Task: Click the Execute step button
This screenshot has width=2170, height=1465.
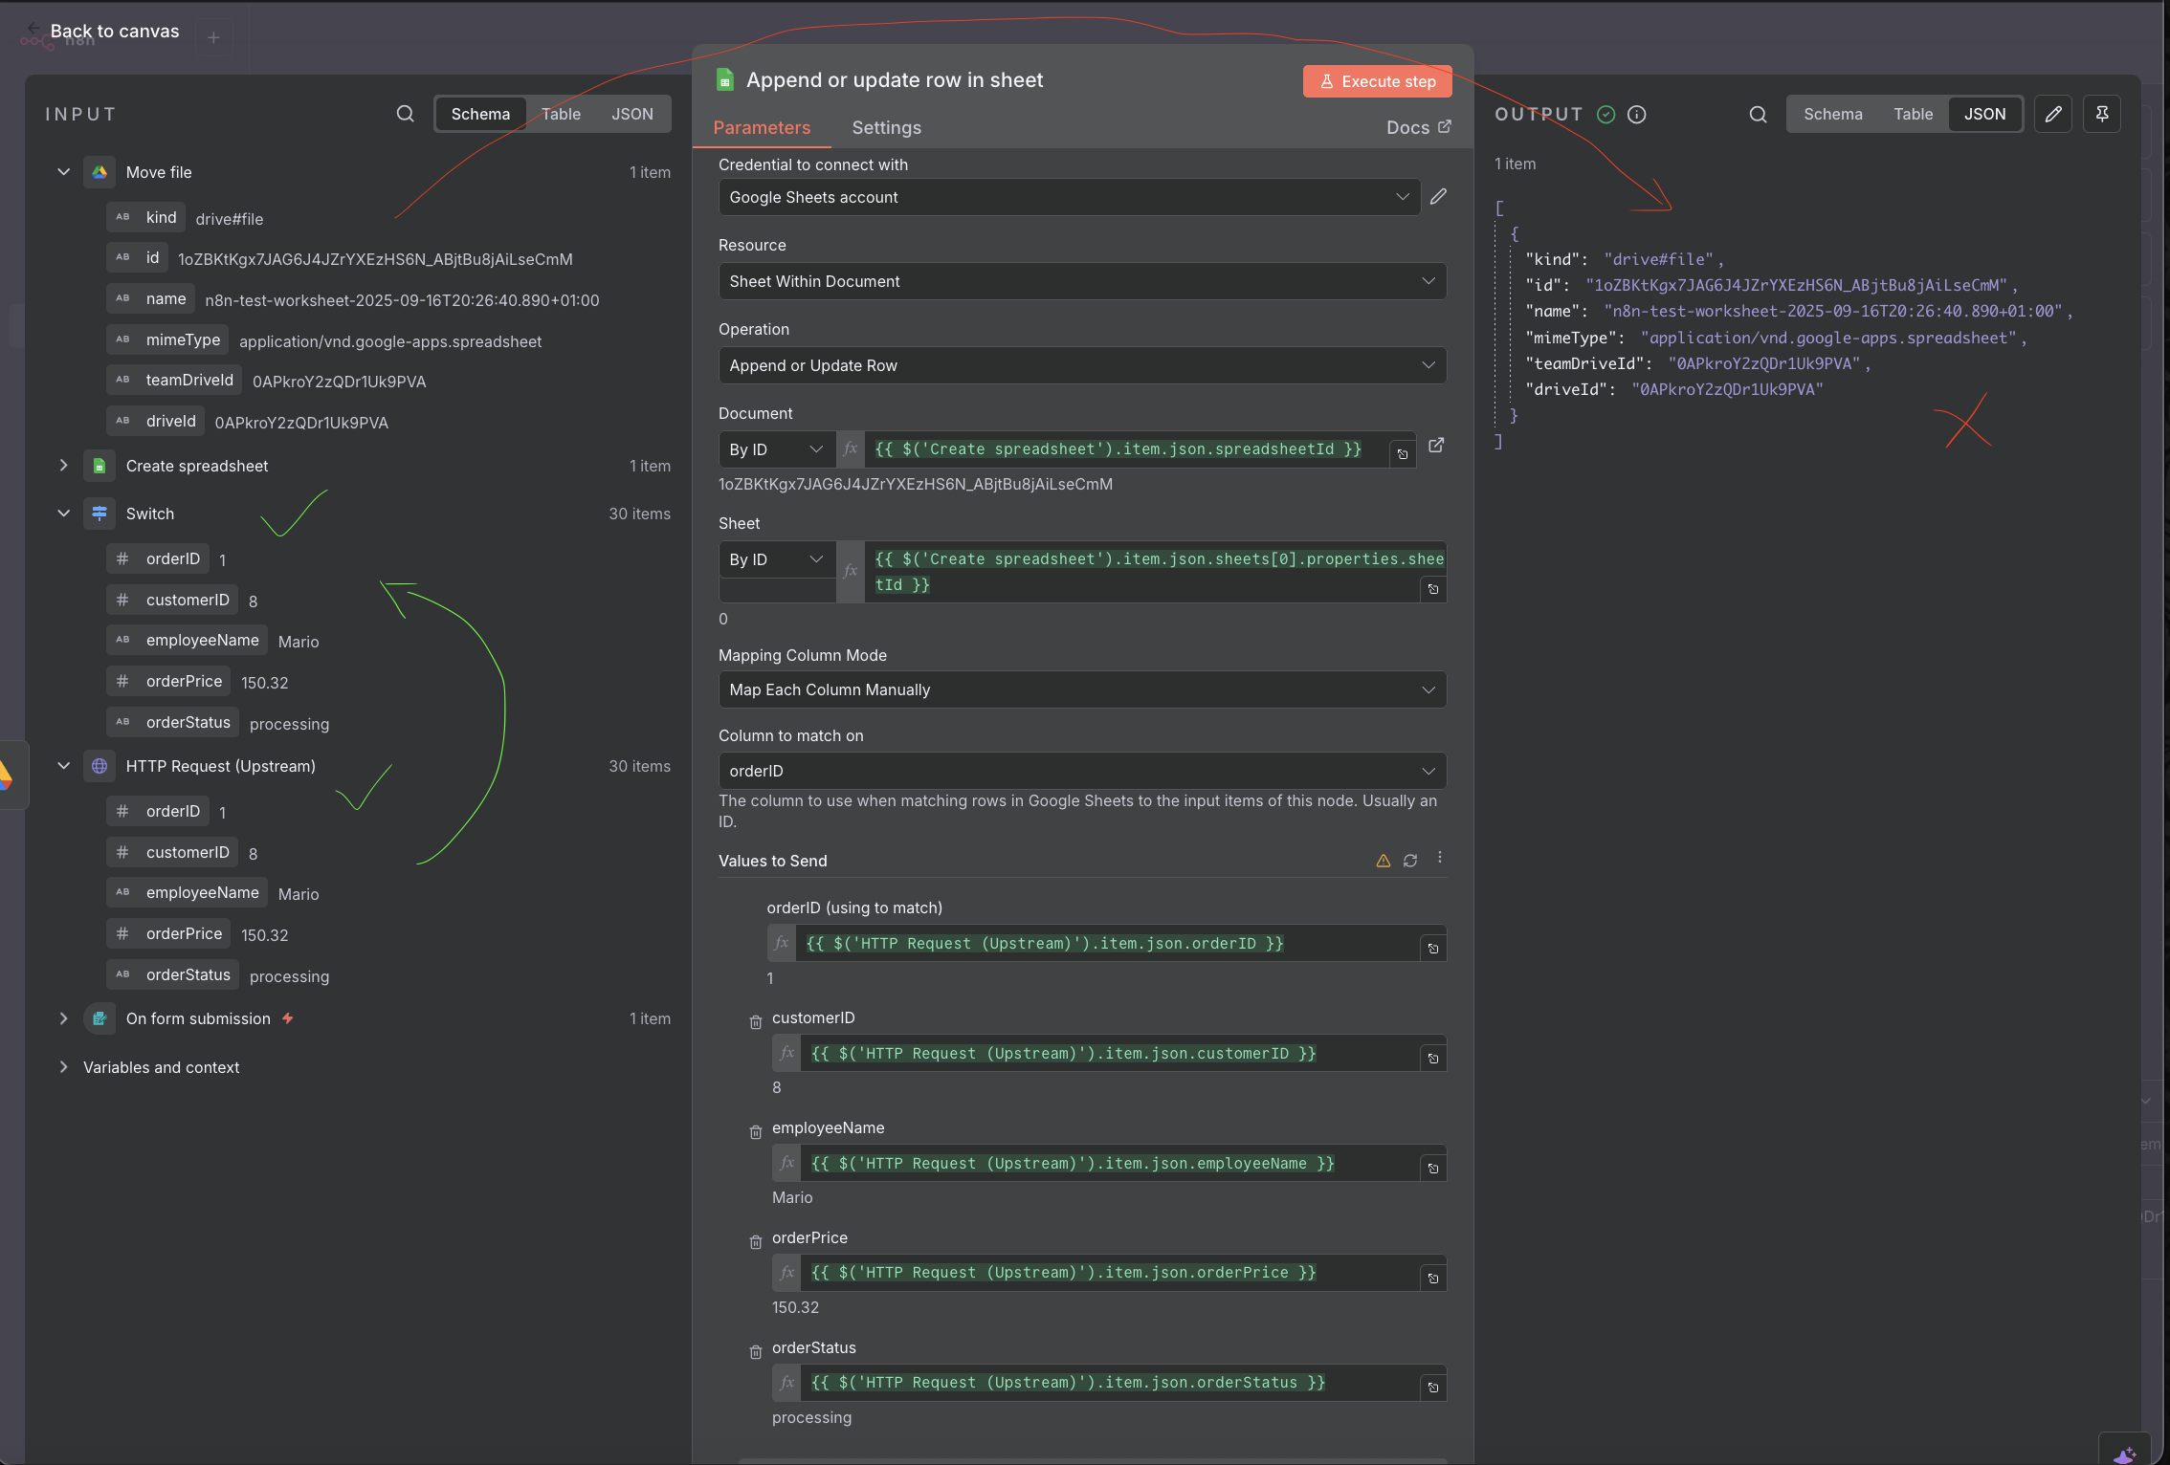Action: point(1377,81)
